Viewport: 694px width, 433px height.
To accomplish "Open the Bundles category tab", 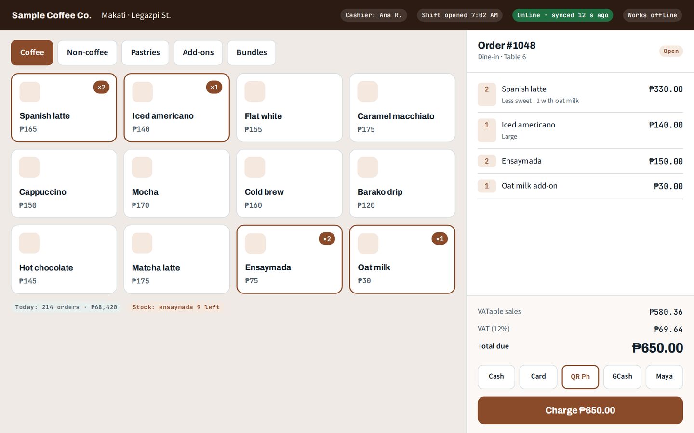I will point(252,52).
